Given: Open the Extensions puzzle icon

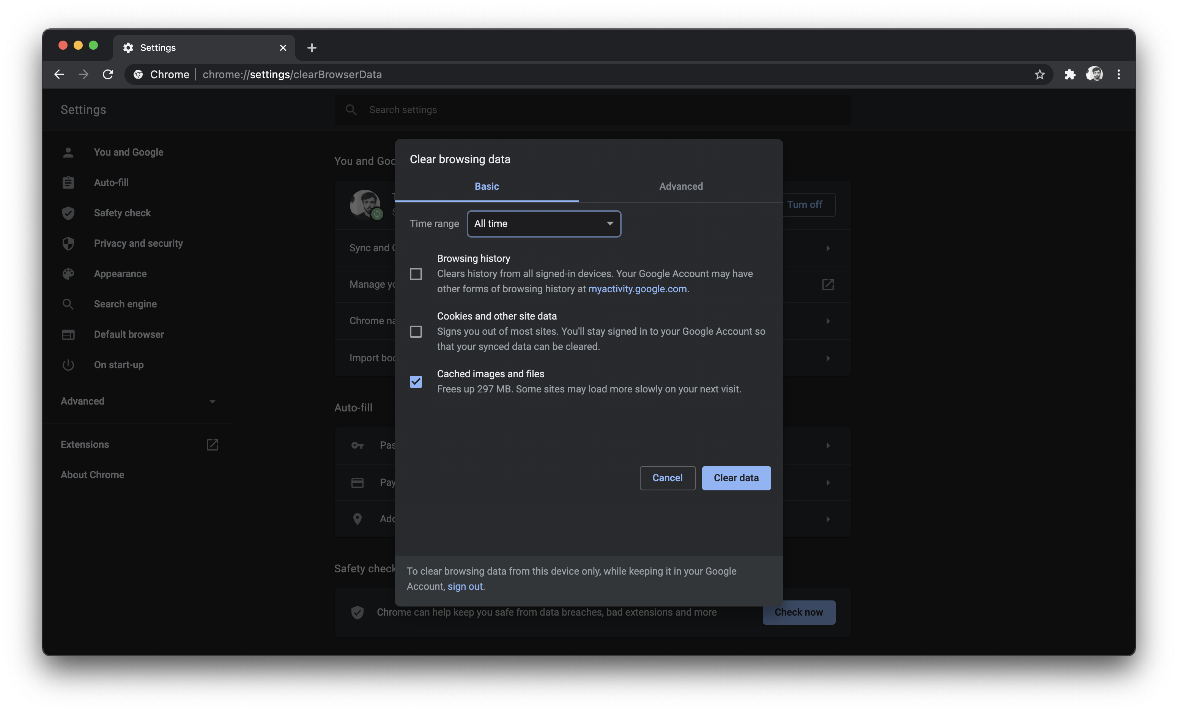Looking at the screenshot, I should [1069, 75].
